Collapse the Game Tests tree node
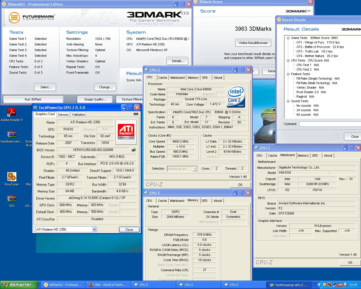 288,38
